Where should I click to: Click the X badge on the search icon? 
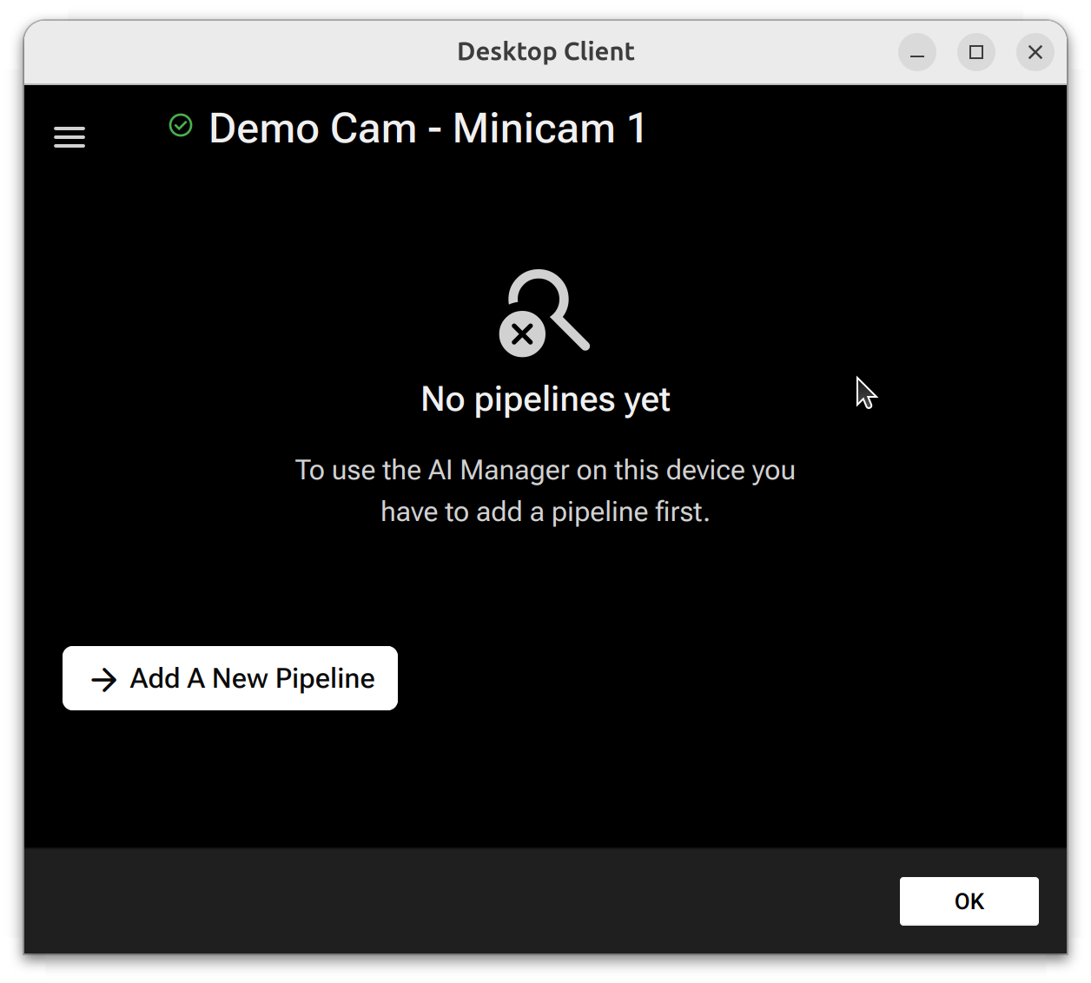(x=522, y=333)
